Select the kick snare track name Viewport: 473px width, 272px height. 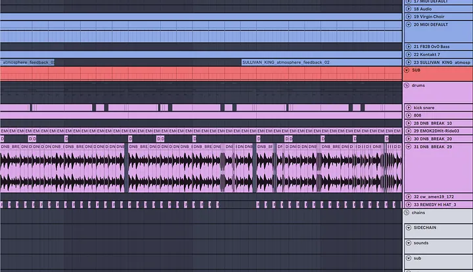424,107
